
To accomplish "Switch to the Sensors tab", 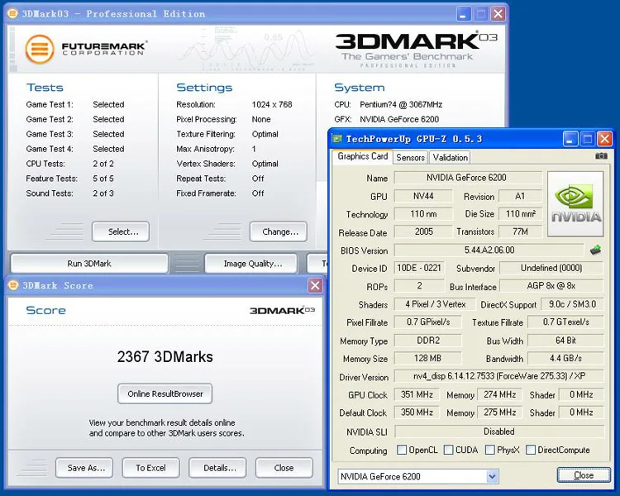I will click(410, 157).
